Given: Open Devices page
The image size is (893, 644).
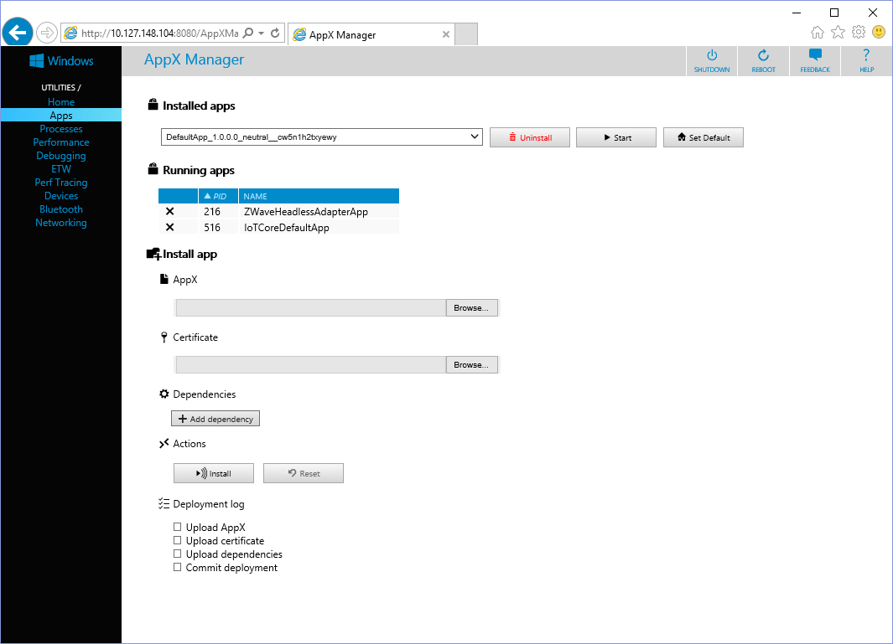Looking at the screenshot, I should pos(61,196).
